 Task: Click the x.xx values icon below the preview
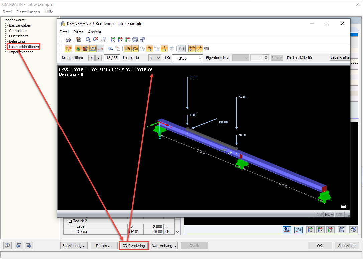[x=298, y=230]
